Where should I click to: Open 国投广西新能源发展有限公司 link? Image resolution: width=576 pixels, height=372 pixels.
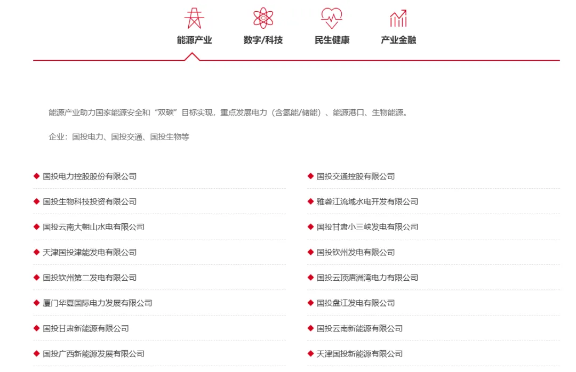coord(94,354)
